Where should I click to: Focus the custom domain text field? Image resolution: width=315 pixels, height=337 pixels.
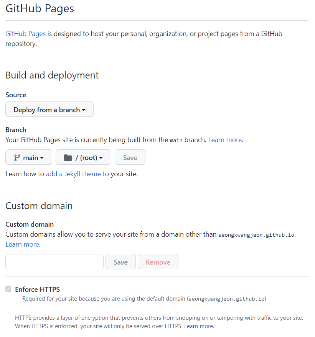pyautogui.click(x=54, y=262)
